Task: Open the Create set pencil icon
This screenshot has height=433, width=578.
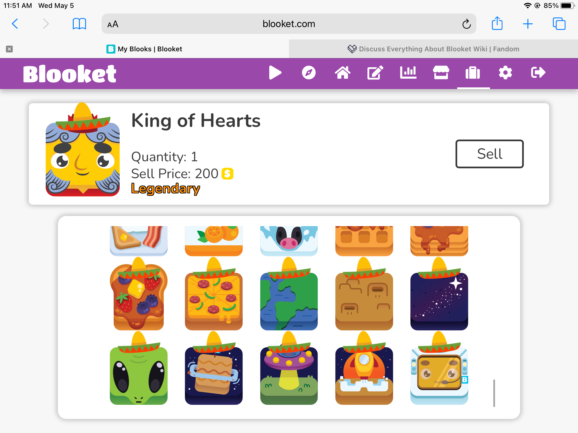Action: click(375, 73)
